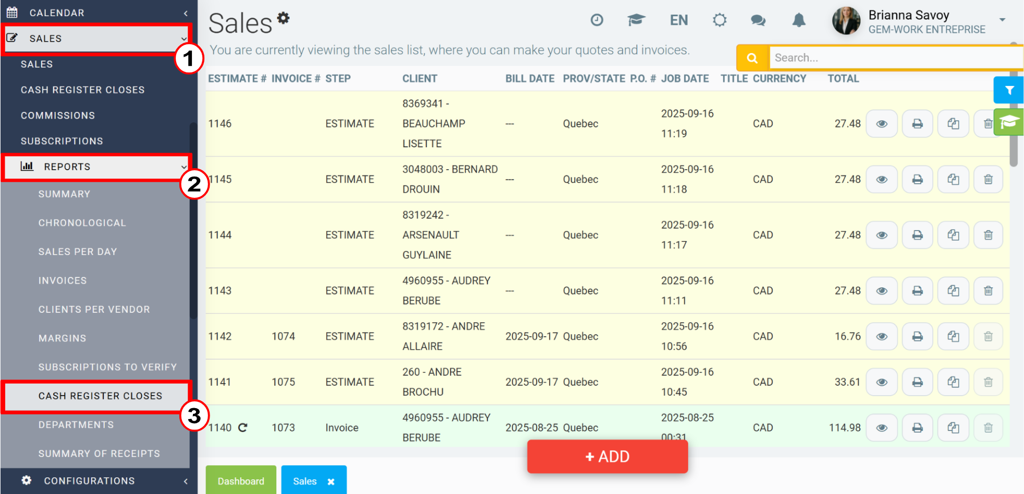Screen dimensions: 1024x494
Task: Print estimate 1146 using printer icon
Action: pyautogui.click(x=918, y=124)
